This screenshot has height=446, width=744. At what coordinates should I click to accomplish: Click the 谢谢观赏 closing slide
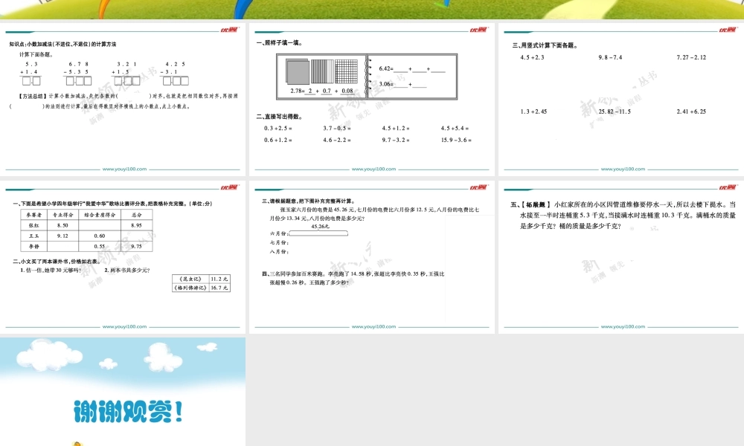tap(123, 392)
